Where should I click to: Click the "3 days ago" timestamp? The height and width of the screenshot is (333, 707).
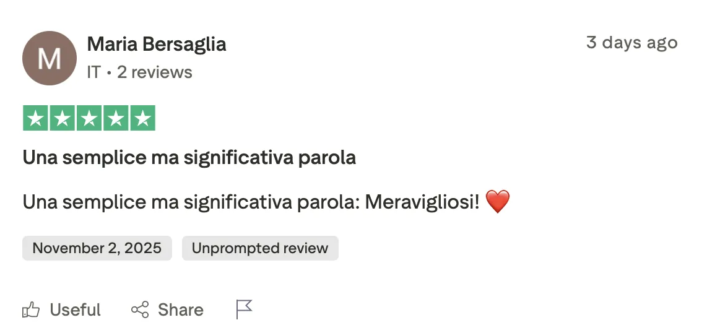(631, 43)
